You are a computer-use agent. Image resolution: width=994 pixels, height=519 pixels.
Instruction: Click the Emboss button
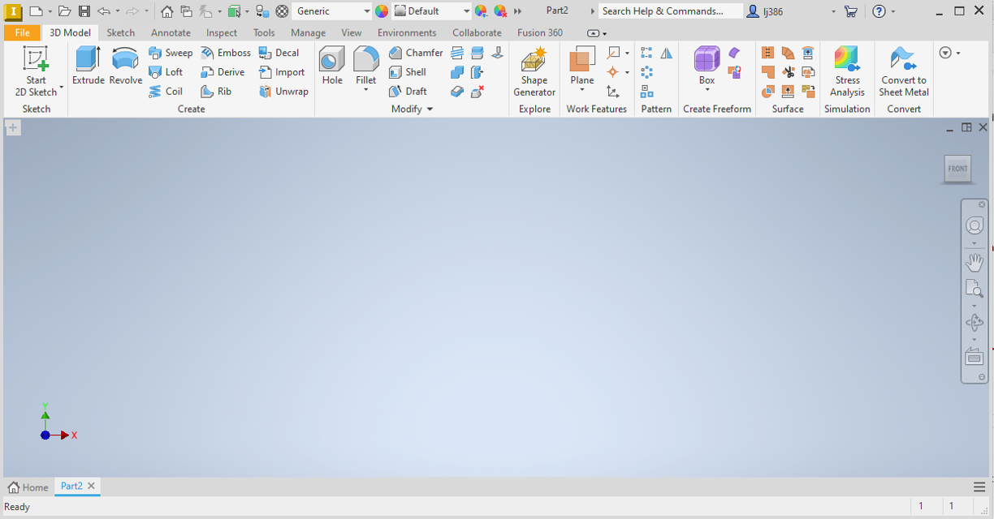tap(226, 53)
